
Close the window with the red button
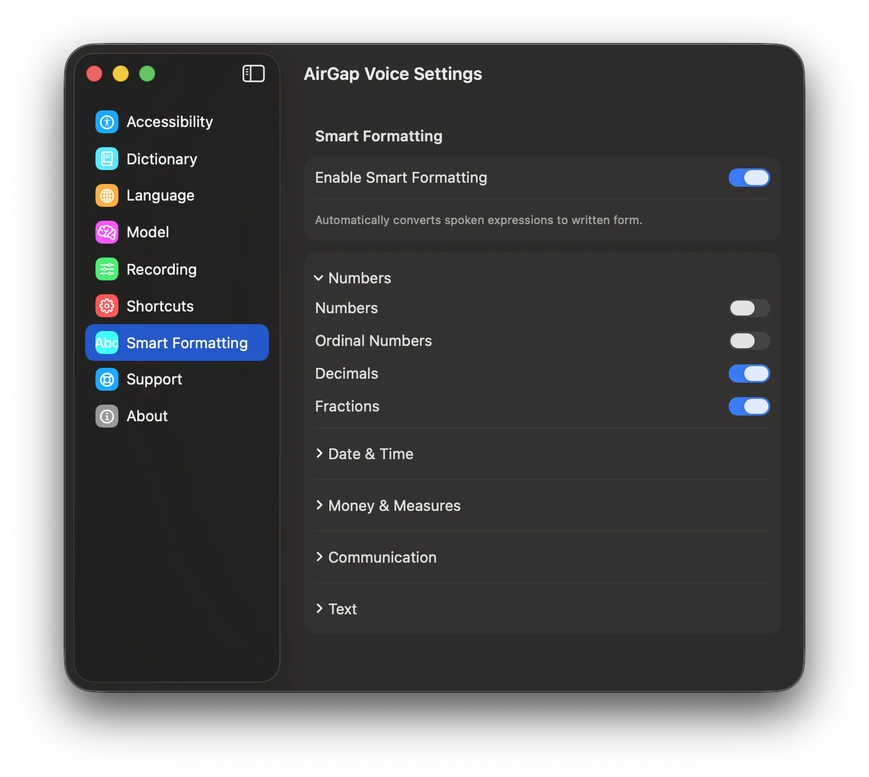pyautogui.click(x=94, y=74)
